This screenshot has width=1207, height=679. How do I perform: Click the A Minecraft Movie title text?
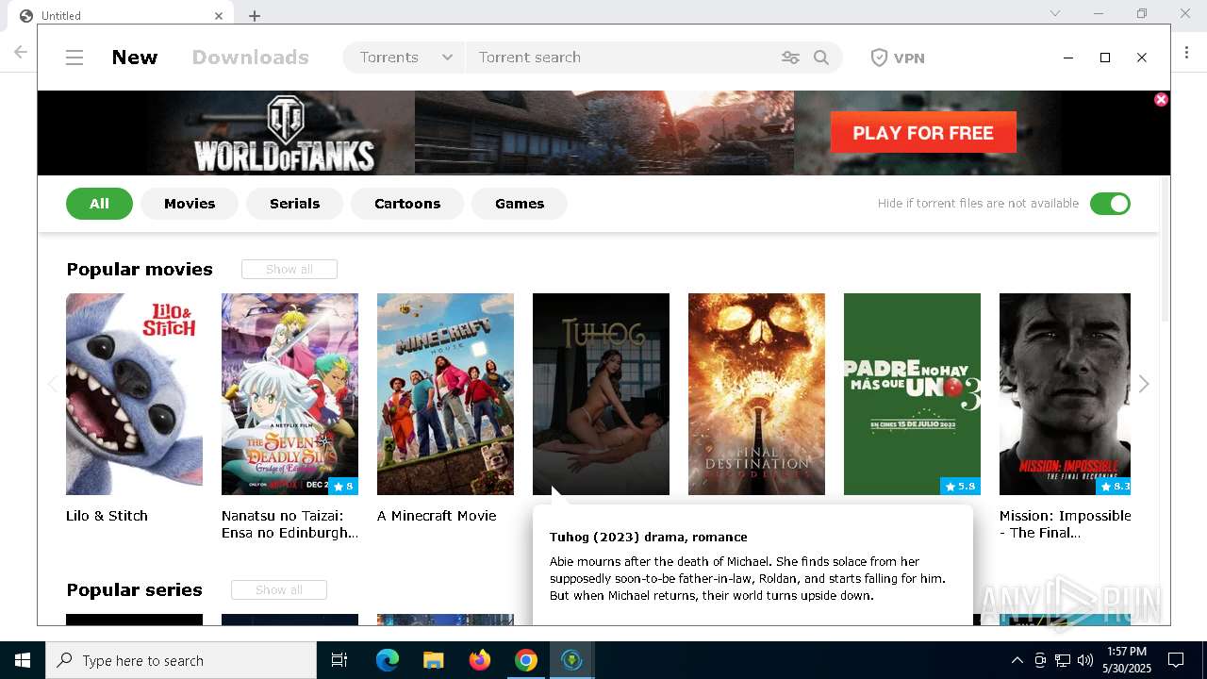coord(437,516)
